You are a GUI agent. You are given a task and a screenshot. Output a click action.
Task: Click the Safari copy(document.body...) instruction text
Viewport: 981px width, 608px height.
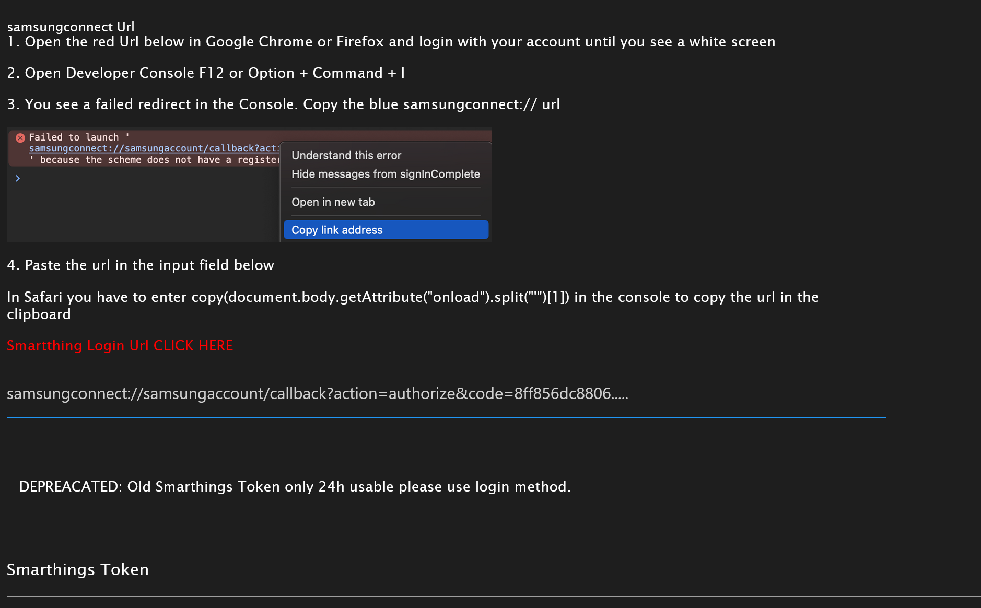coord(412,297)
